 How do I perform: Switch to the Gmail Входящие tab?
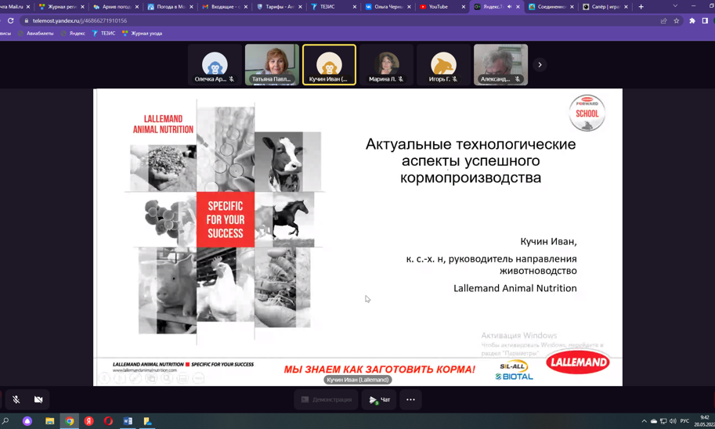(x=224, y=6)
